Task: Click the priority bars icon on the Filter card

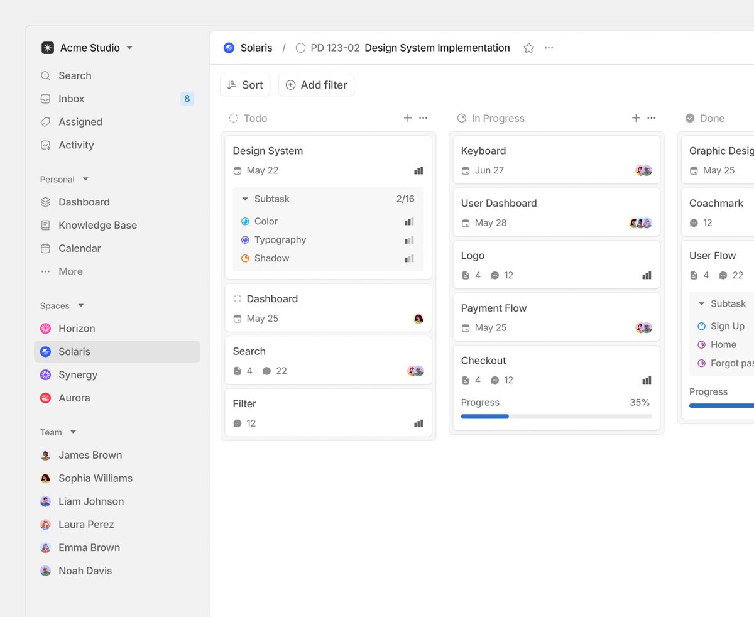Action: [418, 423]
